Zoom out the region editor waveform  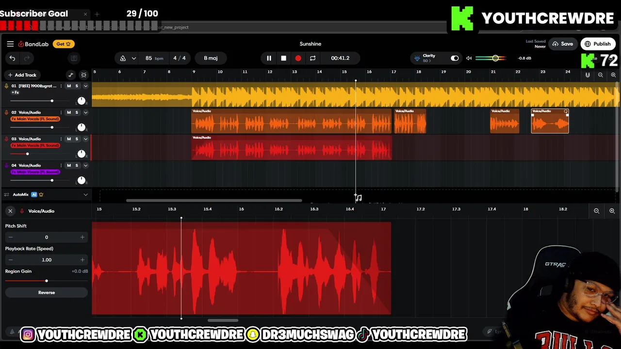(x=597, y=211)
